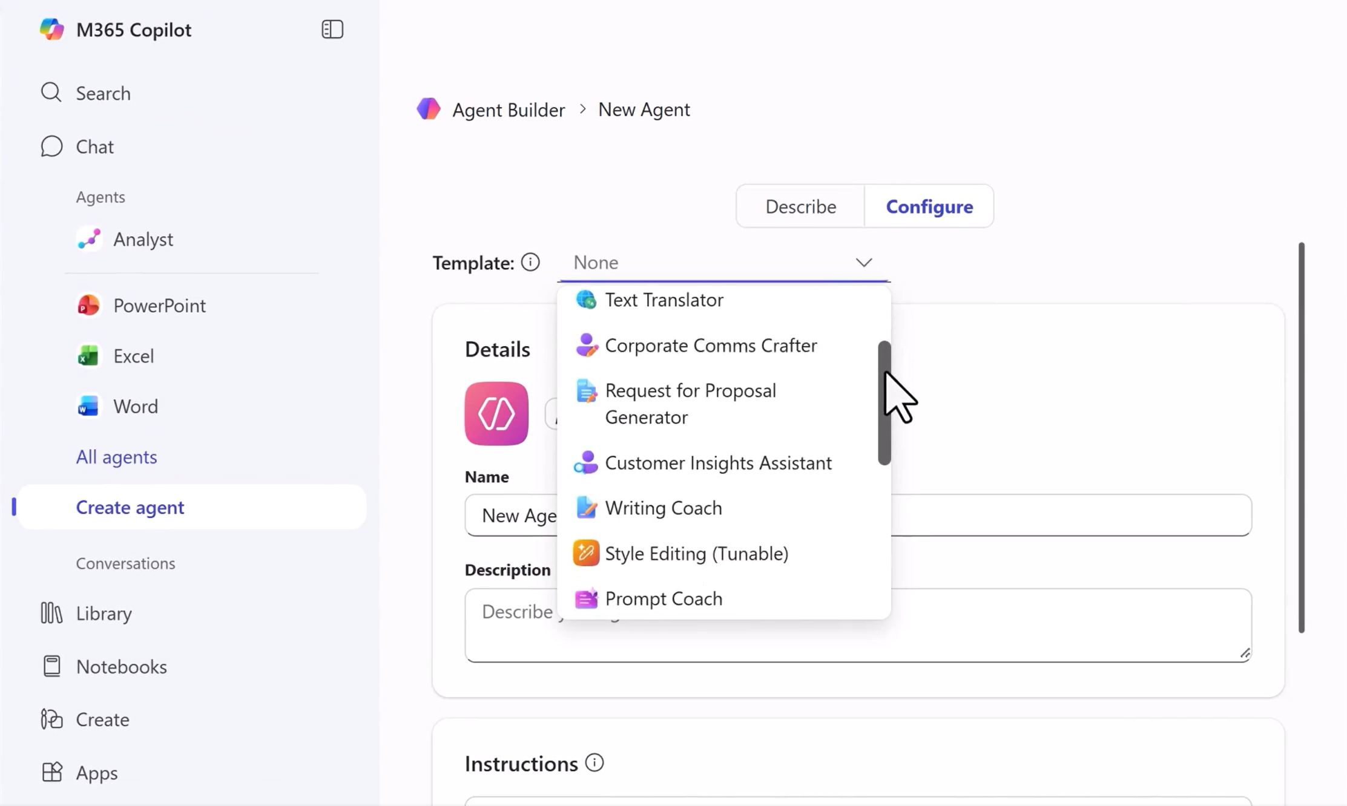The height and width of the screenshot is (806, 1347).
Task: Open Notebooks from the sidebar
Action: (121, 666)
